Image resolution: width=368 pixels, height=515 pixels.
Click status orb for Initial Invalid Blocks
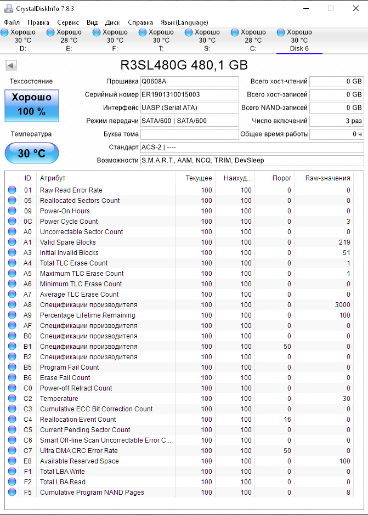click(x=12, y=253)
